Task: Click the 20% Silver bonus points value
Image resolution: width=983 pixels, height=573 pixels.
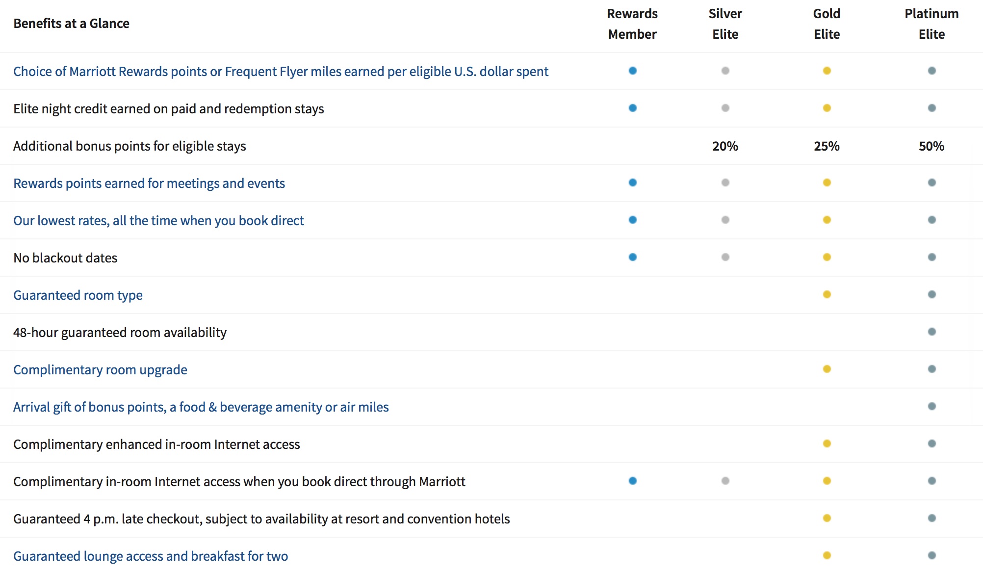Action: click(725, 146)
